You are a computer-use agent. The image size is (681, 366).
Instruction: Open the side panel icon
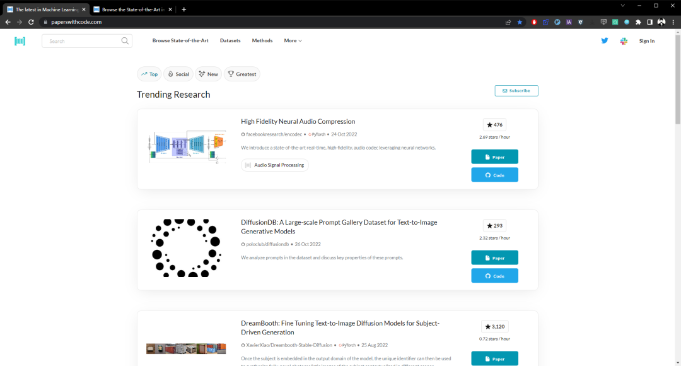(649, 21)
